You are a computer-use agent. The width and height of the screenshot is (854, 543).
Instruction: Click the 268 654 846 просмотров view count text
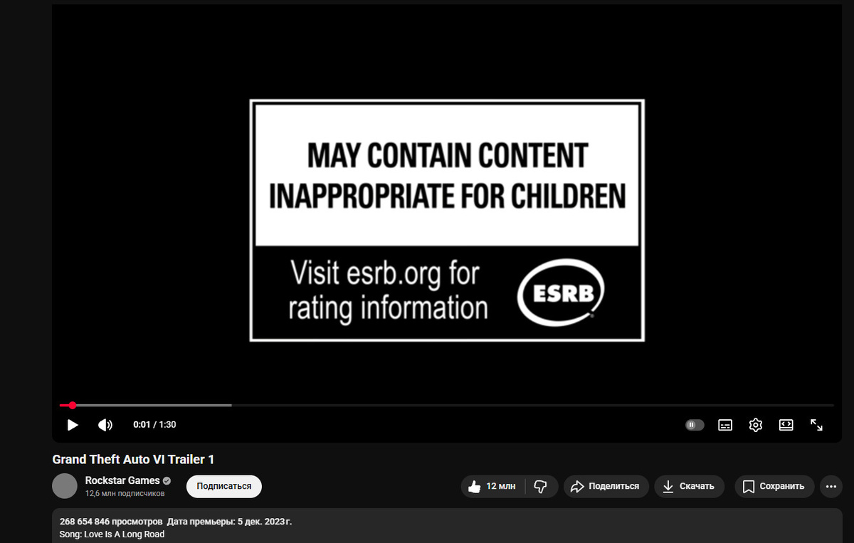point(111,522)
